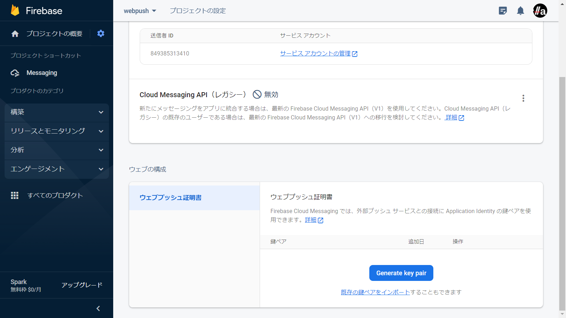Click the Generate key pair button
The image size is (566, 318).
pyautogui.click(x=401, y=273)
